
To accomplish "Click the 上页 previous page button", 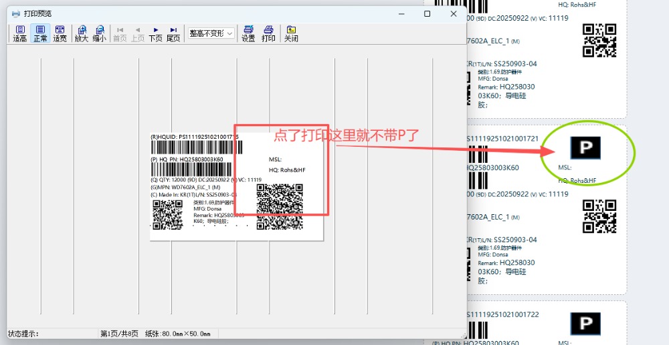I will point(137,33).
